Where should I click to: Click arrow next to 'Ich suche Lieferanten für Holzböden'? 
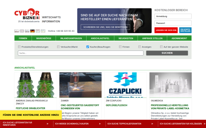coord(205,124)
